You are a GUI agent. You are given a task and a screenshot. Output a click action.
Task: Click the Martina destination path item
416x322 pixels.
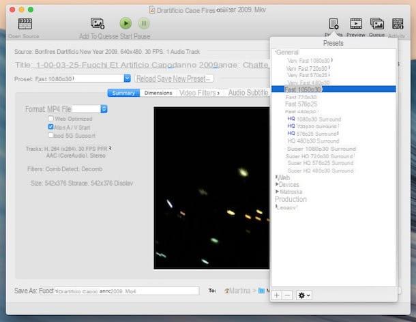point(237,291)
